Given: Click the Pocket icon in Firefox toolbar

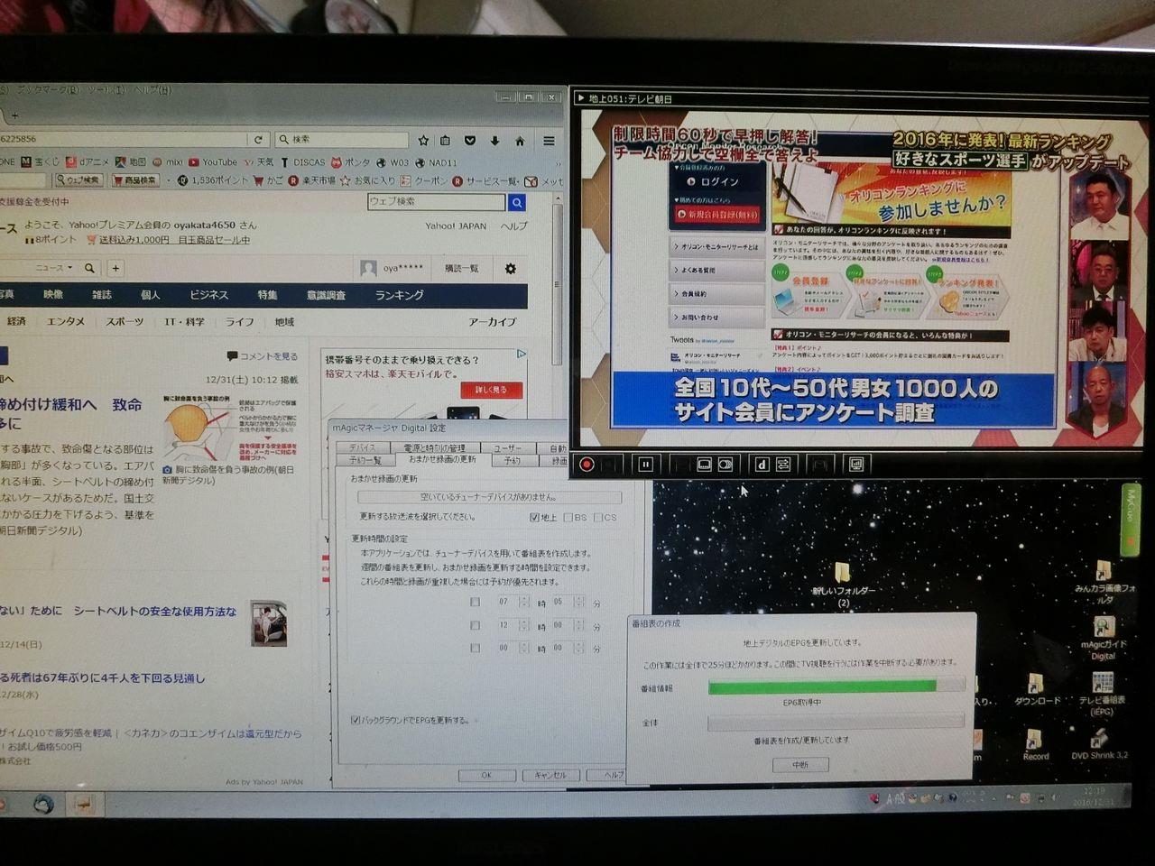Looking at the screenshot, I should point(470,140).
